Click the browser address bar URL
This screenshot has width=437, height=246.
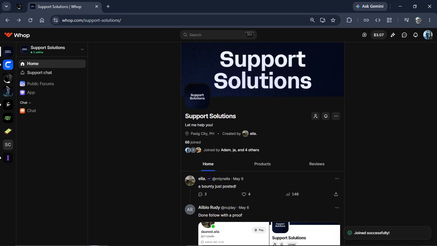coord(91,20)
